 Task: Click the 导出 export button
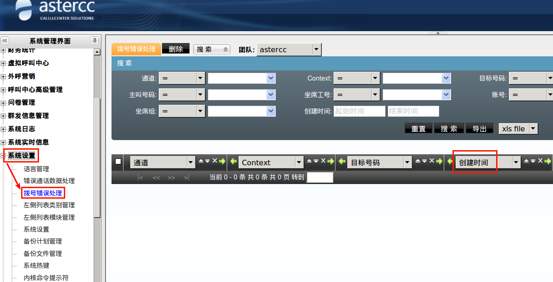[479, 129]
